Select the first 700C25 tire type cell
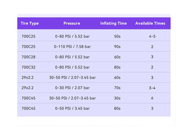The image size is (190, 140). 28,36
